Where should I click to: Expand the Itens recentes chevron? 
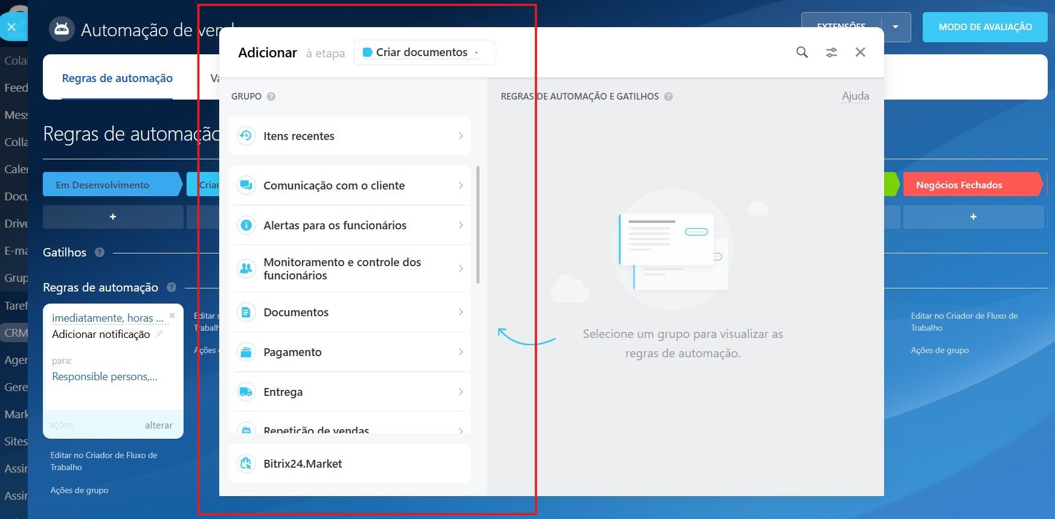pos(461,136)
